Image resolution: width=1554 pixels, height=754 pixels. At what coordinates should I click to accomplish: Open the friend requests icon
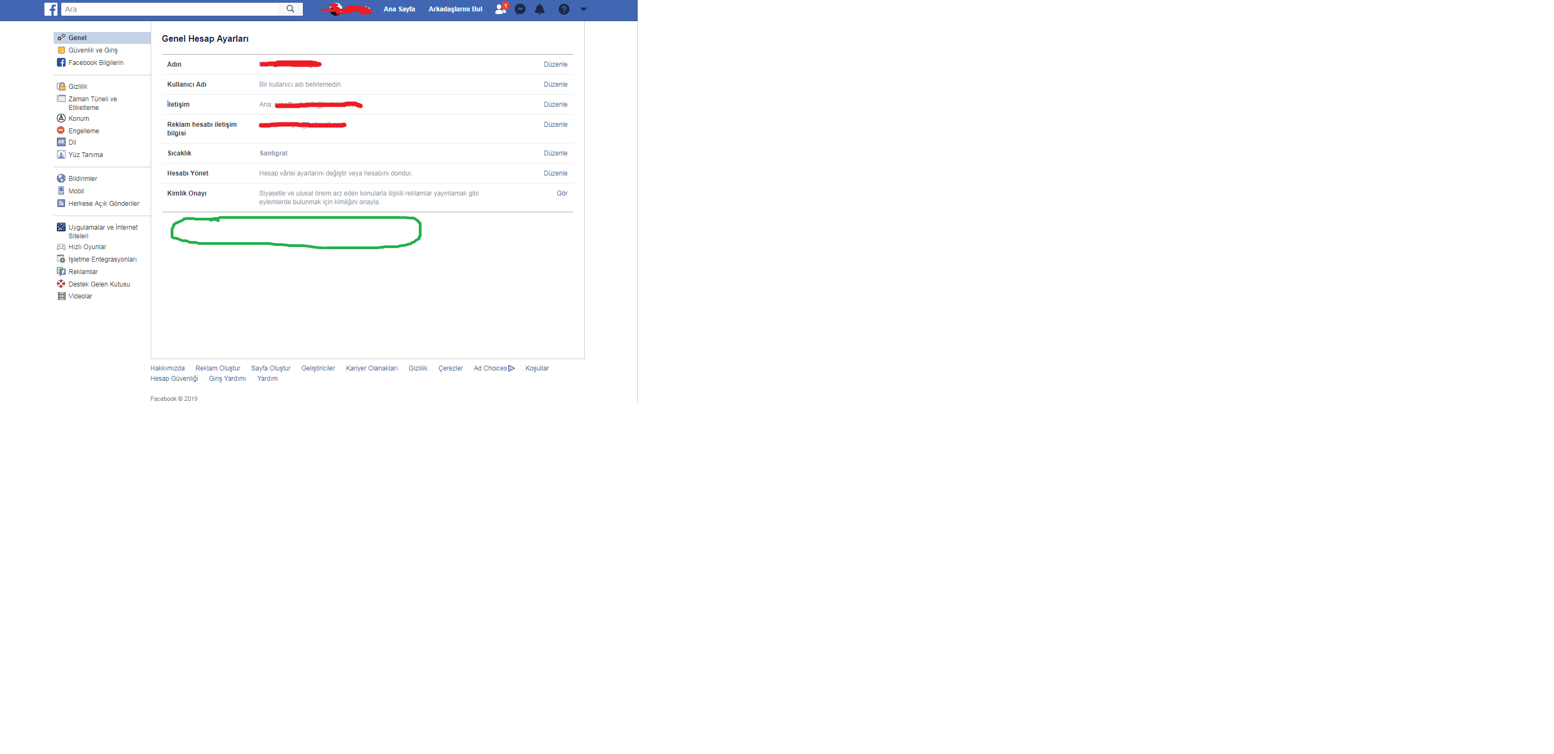tap(500, 9)
